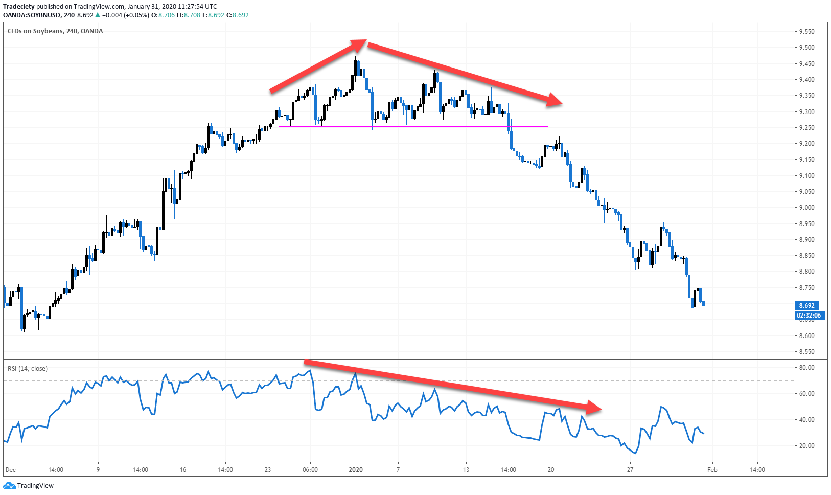Click the TradingView cloud logo icon
The height and width of the screenshot is (495, 831).
[x=9, y=485]
